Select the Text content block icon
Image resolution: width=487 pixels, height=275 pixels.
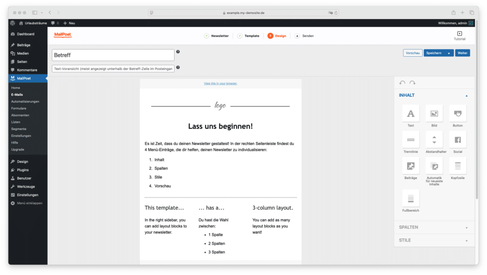tap(410, 114)
